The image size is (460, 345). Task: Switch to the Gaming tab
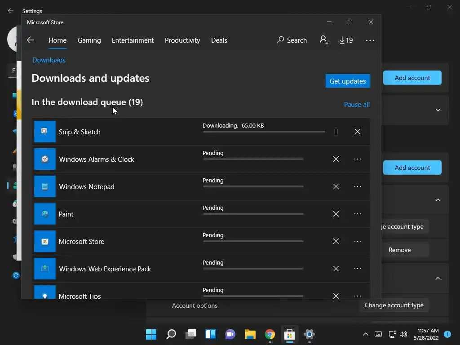tap(89, 40)
